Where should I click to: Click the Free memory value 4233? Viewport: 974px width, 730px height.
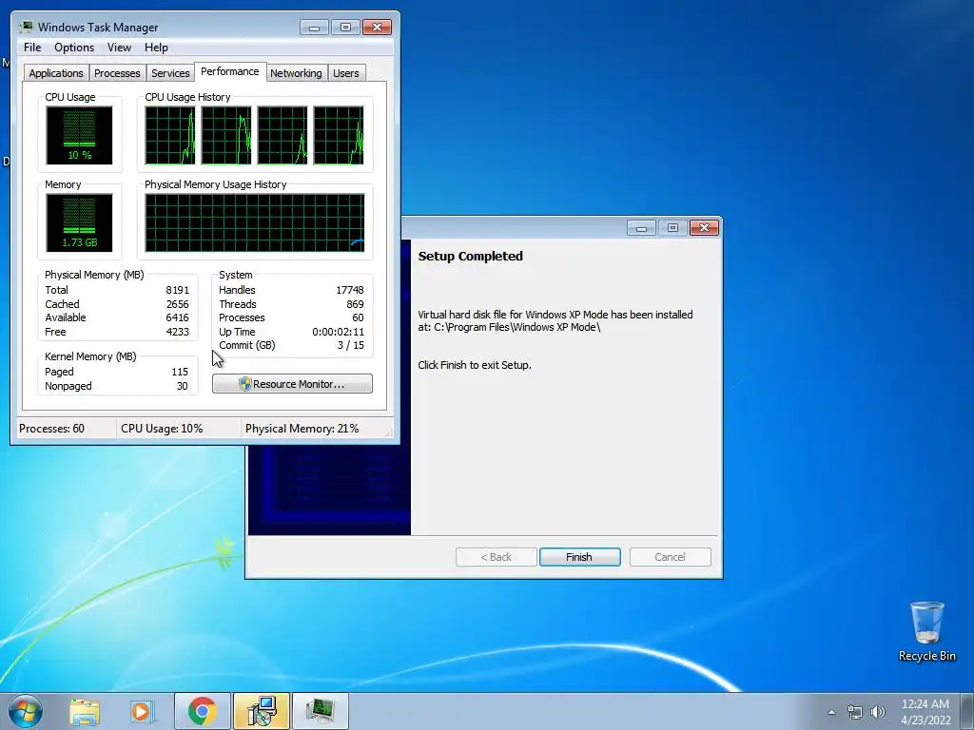(177, 332)
